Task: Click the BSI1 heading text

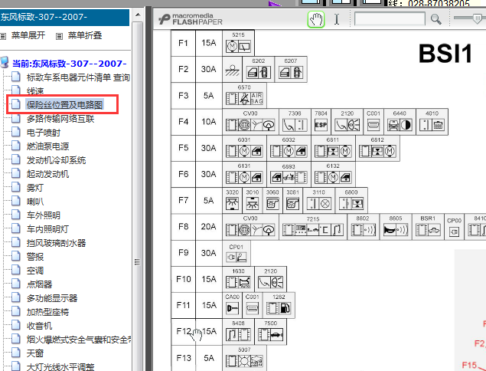Action: coord(445,54)
